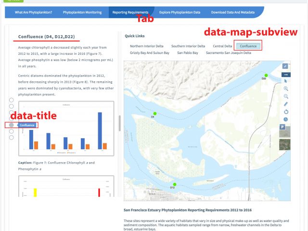This screenshot has height=231, width=308.
Task: Click the map fullscreen expand icon
Action: pyautogui.click(x=285, y=66)
